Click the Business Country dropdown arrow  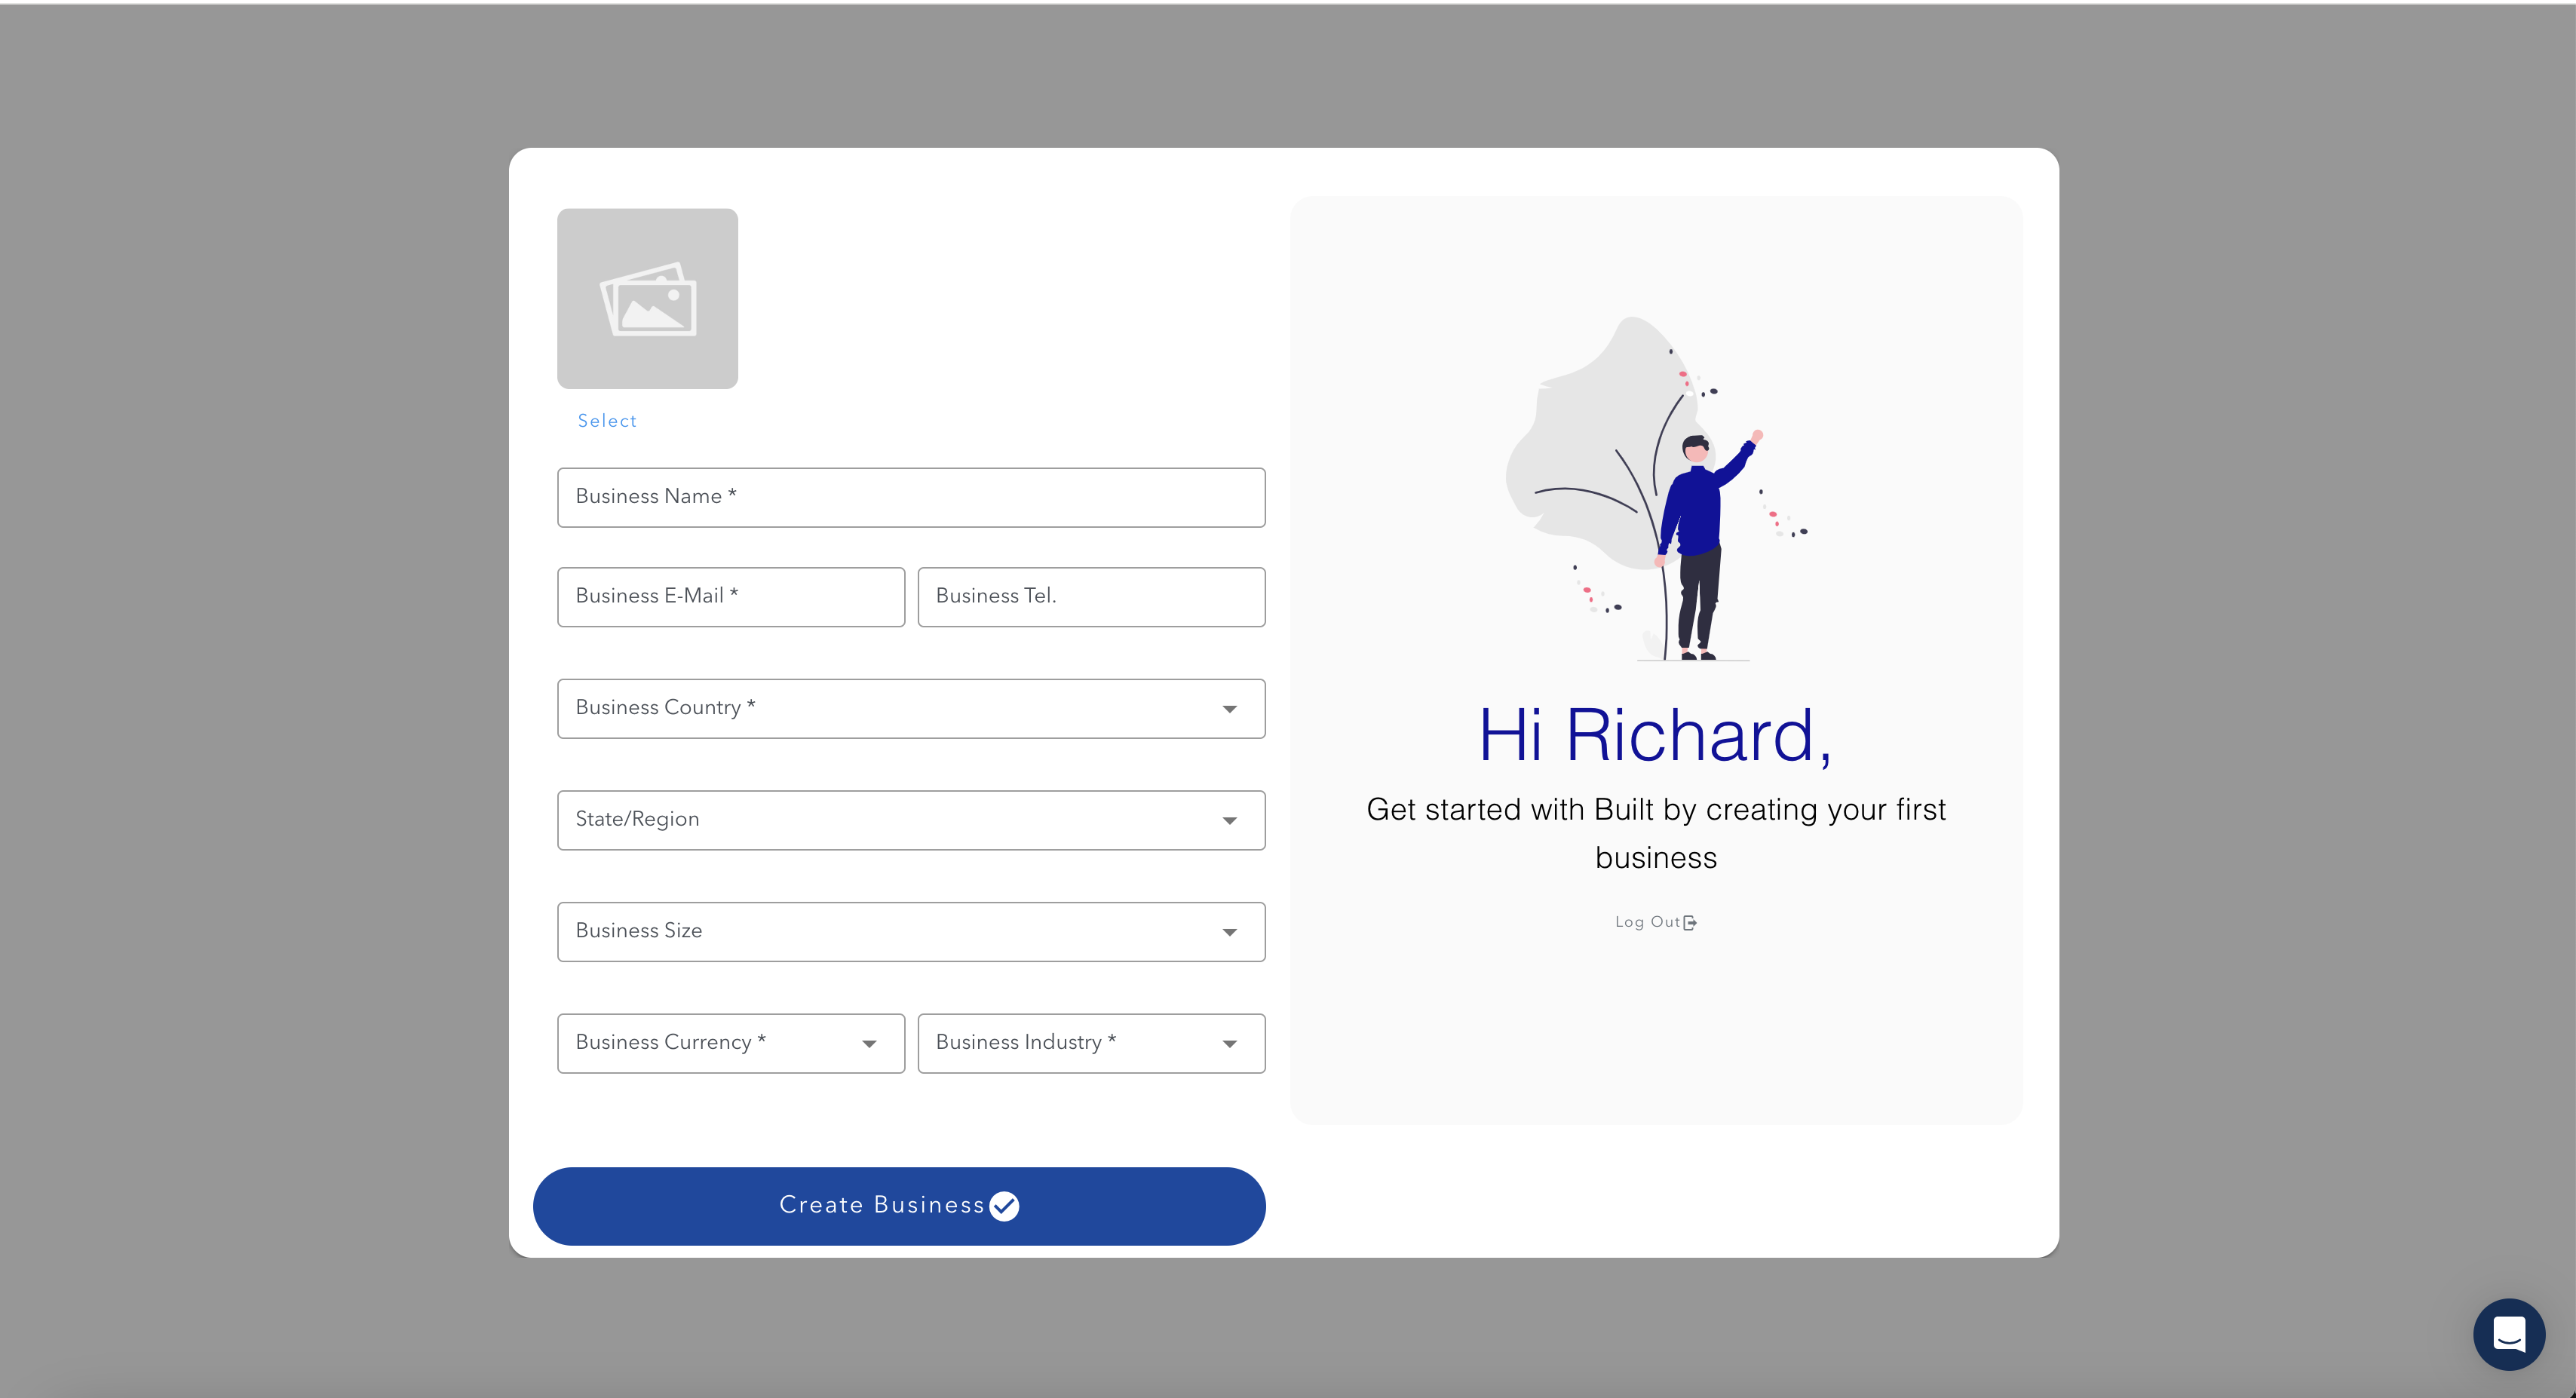click(x=1229, y=709)
